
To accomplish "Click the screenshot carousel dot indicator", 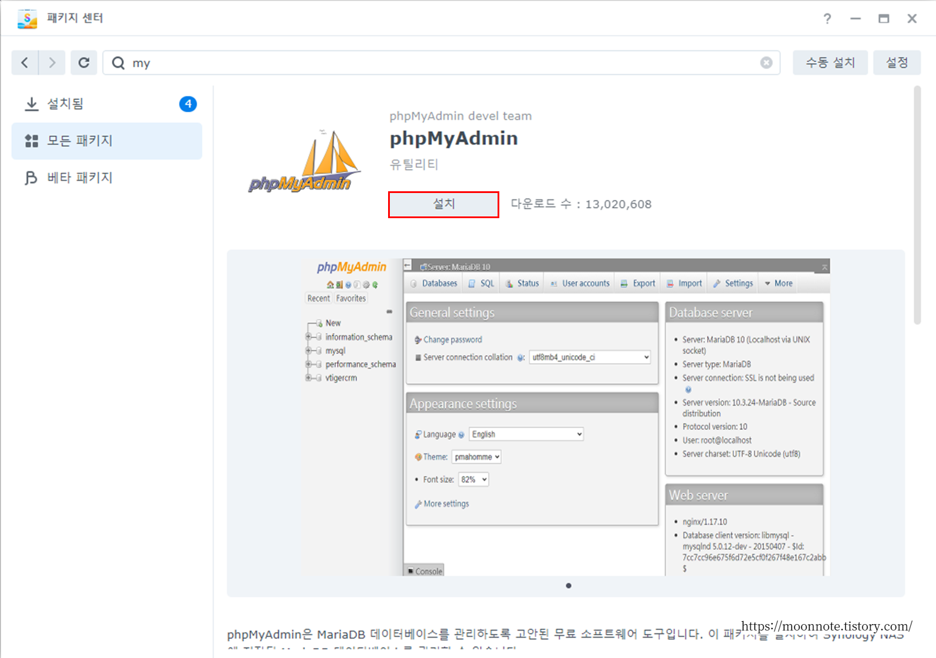I will click(x=568, y=585).
